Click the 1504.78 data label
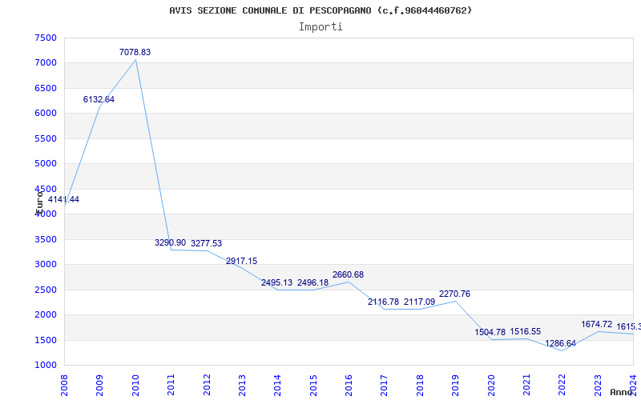The width and height of the screenshot is (641, 400). 490,333
